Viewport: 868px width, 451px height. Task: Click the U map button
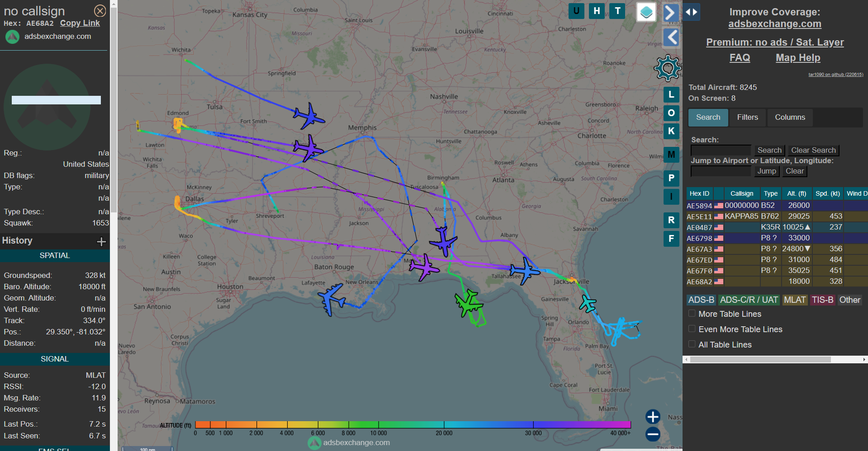[576, 11]
